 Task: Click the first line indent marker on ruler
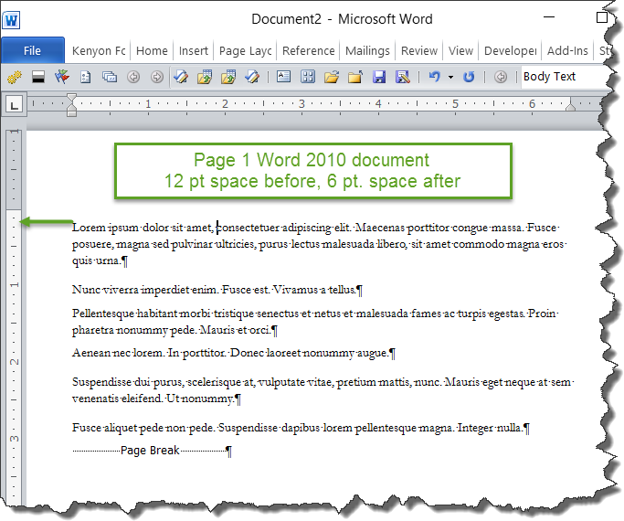tap(71, 99)
